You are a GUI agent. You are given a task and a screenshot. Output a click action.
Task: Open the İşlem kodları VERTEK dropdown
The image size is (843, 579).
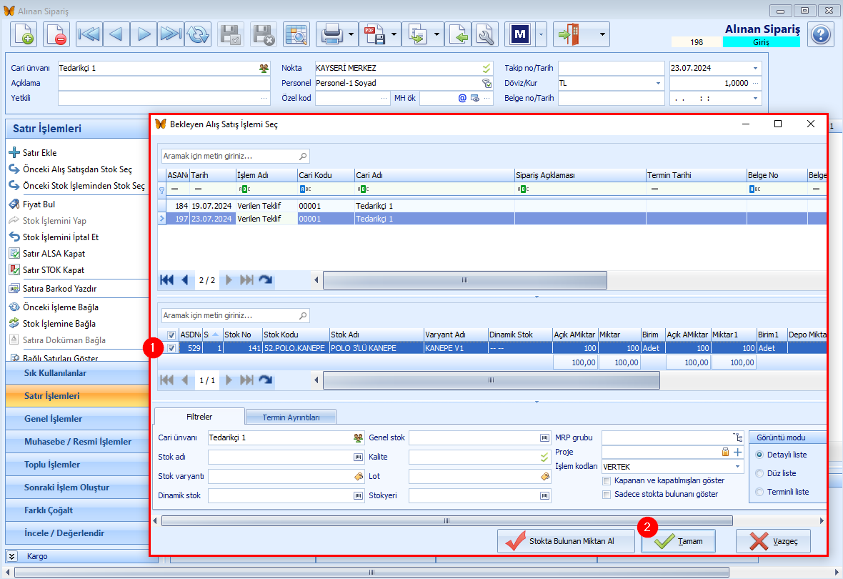tap(737, 467)
